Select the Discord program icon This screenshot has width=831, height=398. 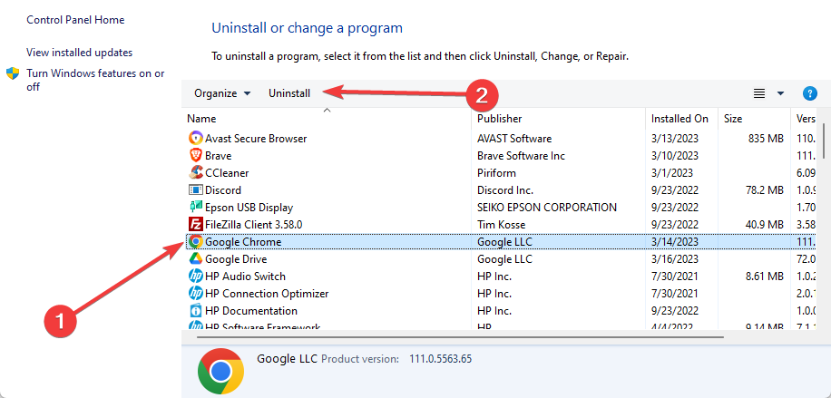point(196,189)
